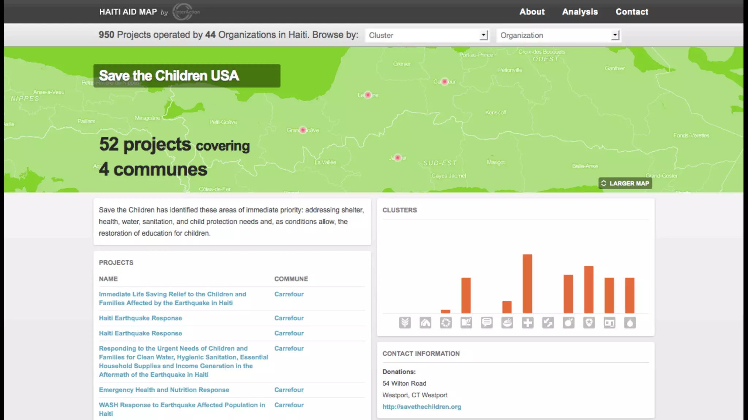Select the Nutrition apple cluster icon
The height and width of the screenshot is (420, 748).
point(568,323)
